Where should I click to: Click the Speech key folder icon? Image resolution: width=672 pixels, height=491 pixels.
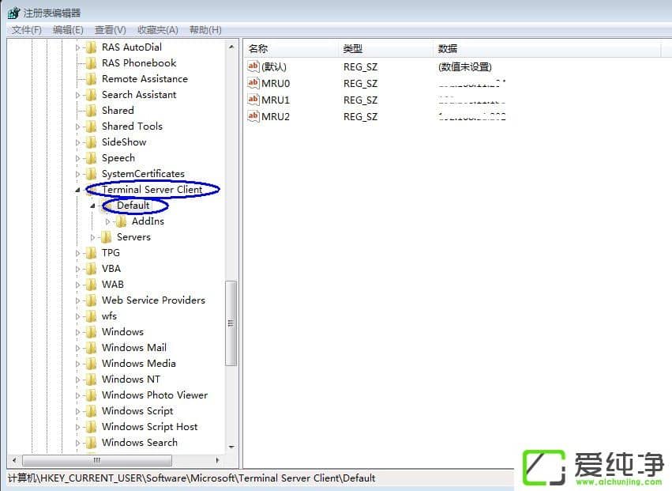(92, 157)
